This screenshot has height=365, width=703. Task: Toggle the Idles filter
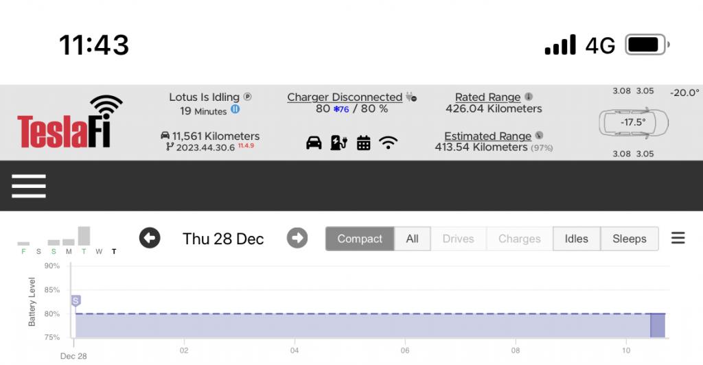[x=576, y=239]
